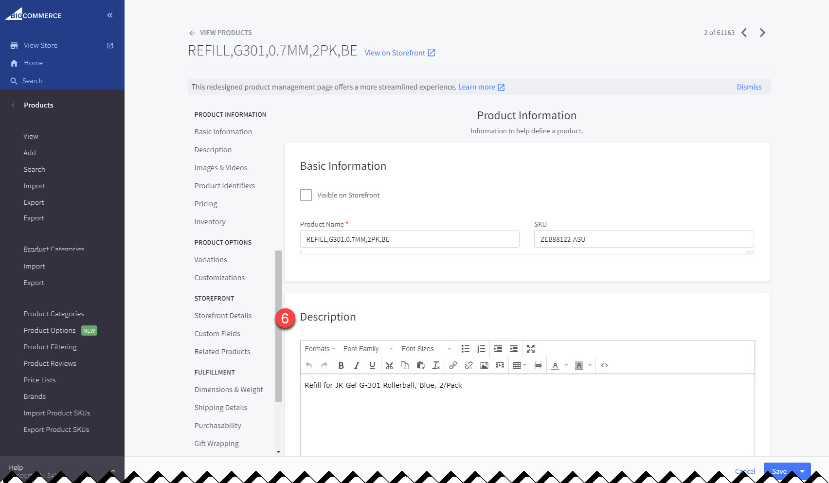Dismiss the redesigned page banner
The image size is (829, 483).
point(749,87)
